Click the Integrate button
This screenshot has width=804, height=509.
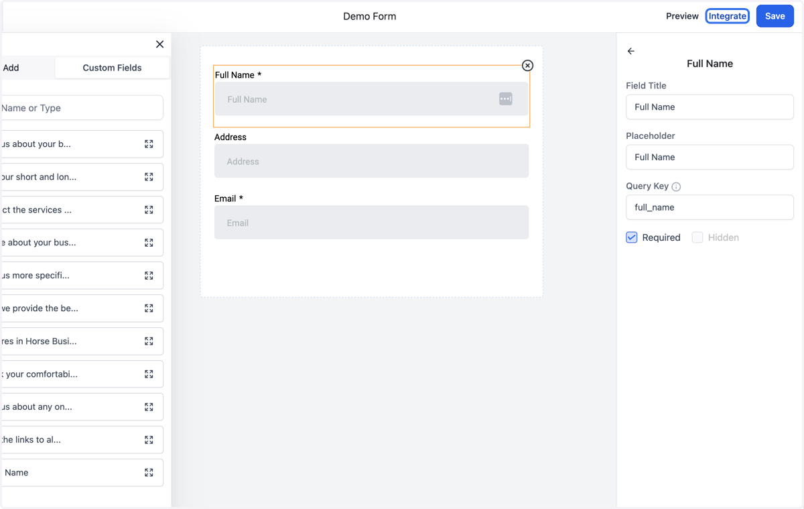[x=728, y=16]
